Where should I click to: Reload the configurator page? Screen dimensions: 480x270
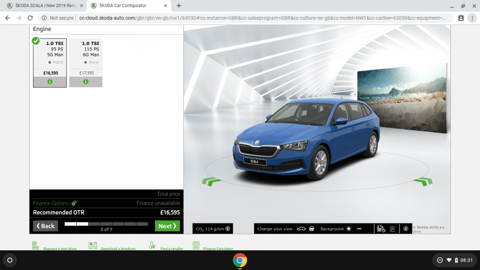pos(30,18)
